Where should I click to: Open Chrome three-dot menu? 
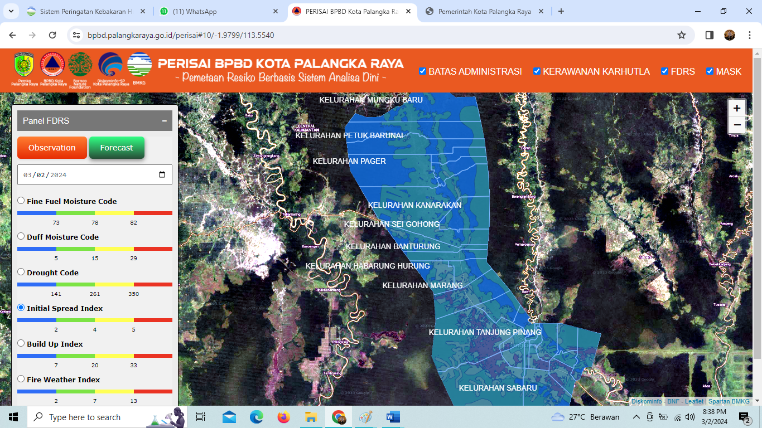749,35
